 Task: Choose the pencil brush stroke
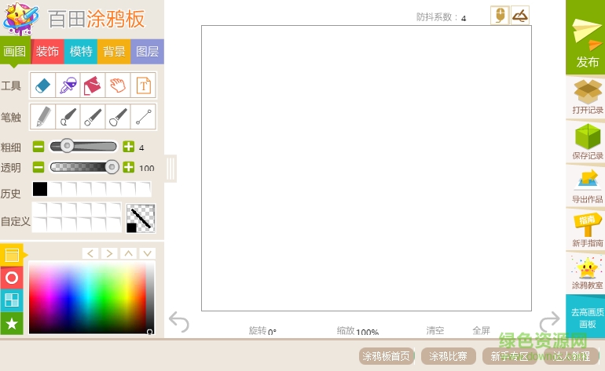[x=42, y=117]
